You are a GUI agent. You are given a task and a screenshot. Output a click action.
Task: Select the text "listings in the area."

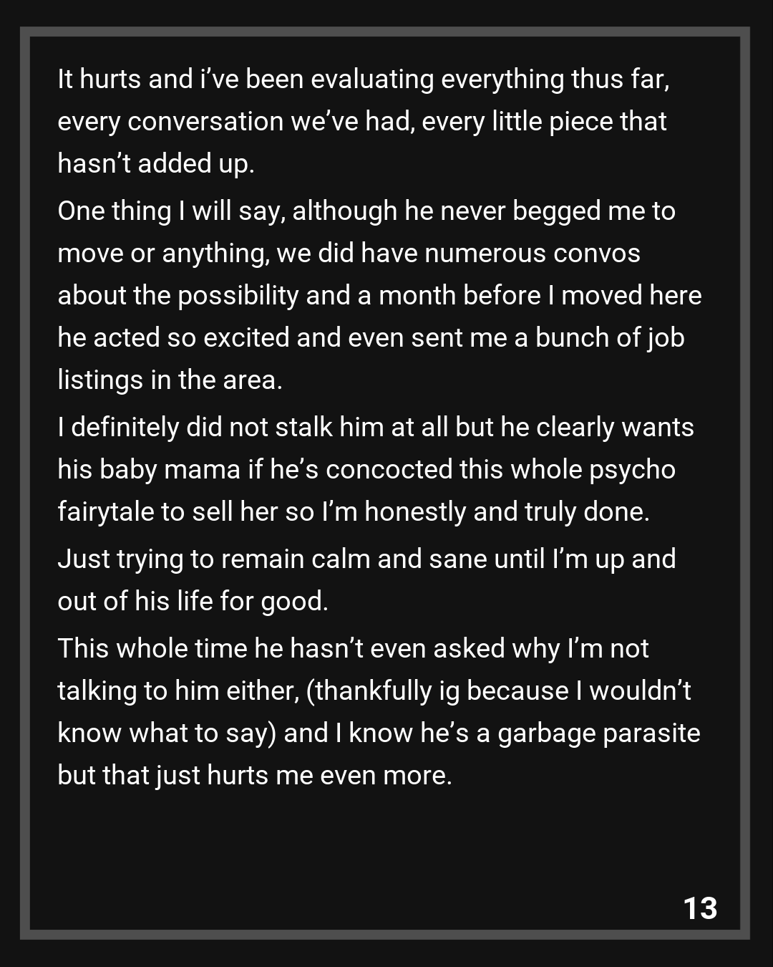point(170,380)
